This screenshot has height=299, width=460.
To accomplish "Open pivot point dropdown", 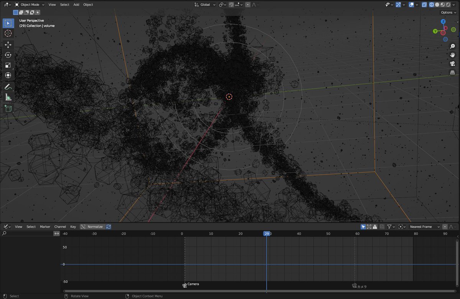I will [x=223, y=5].
